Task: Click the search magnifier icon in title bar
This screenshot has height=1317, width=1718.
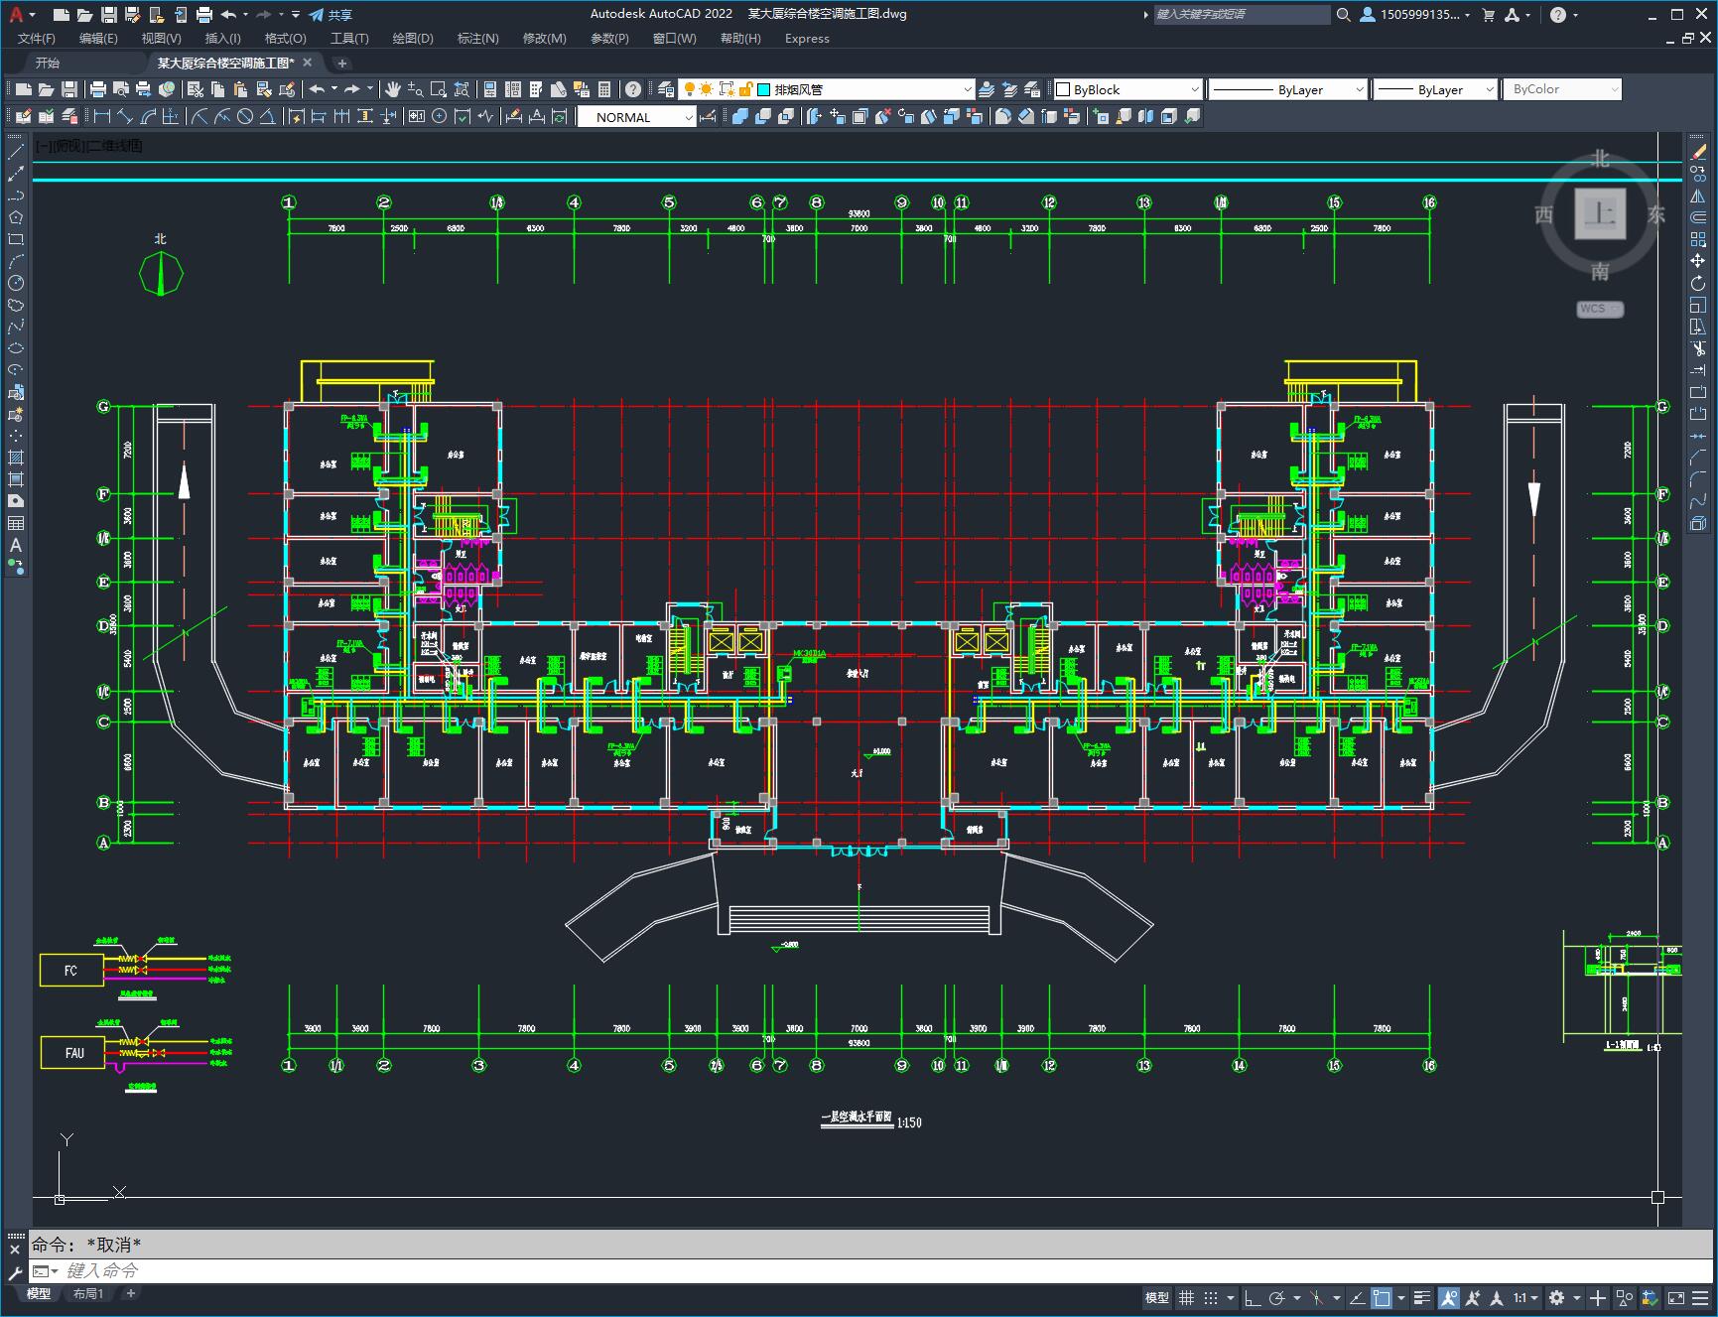Action: click(x=1343, y=15)
